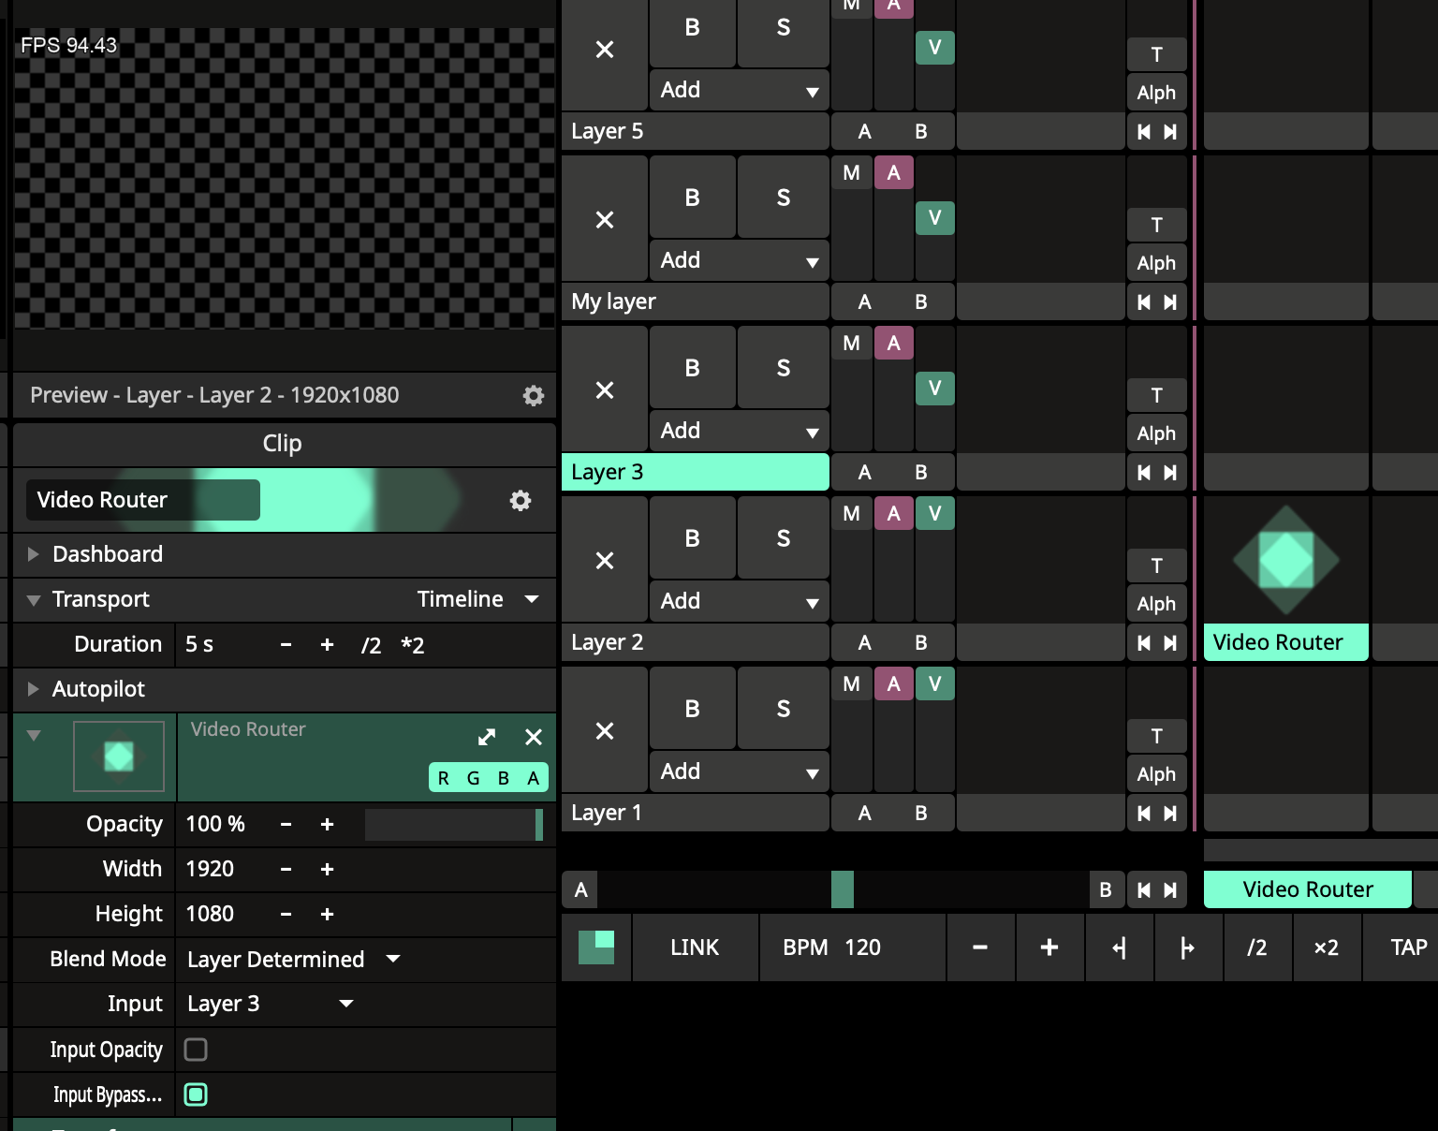Click the Video Router clip settings gear
The width and height of the screenshot is (1438, 1131).
tap(520, 501)
